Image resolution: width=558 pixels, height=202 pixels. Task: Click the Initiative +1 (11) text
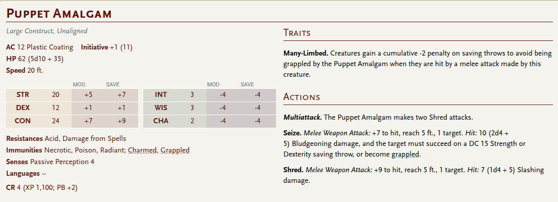click(x=107, y=47)
